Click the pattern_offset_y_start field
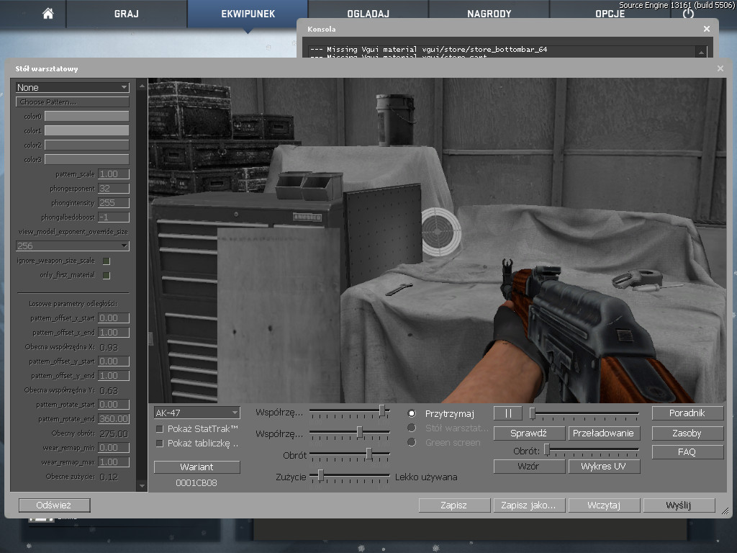The height and width of the screenshot is (553, 737). coord(114,361)
